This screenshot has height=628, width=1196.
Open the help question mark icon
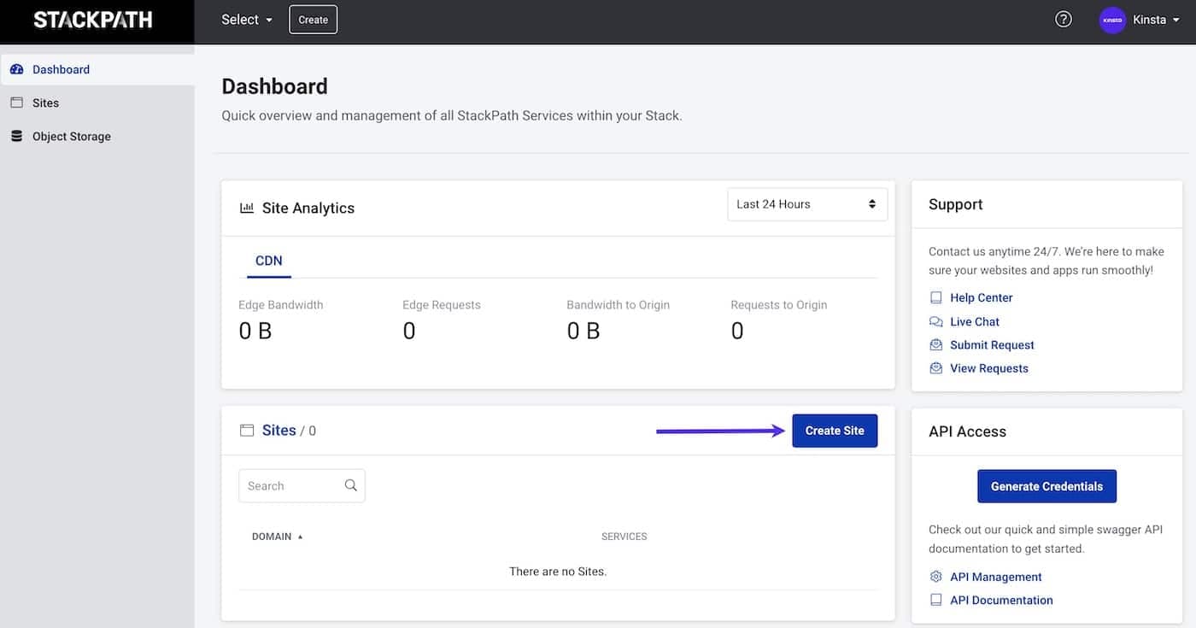point(1063,18)
